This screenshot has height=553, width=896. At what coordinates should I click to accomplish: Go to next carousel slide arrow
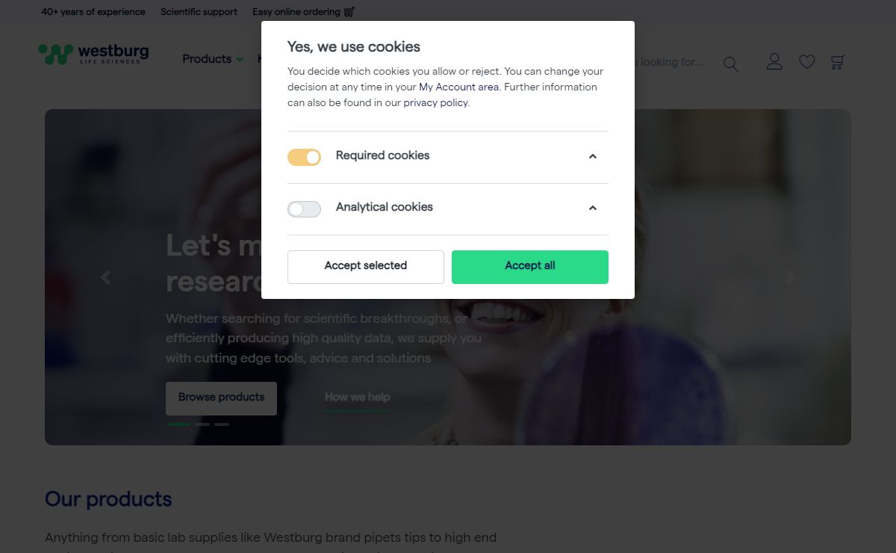[790, 277]
